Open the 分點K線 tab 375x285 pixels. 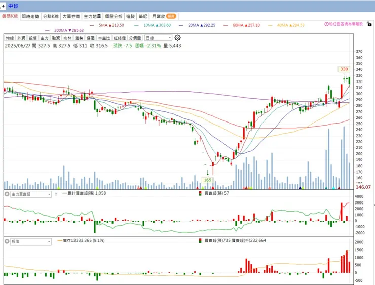click(x=51, y=16)
